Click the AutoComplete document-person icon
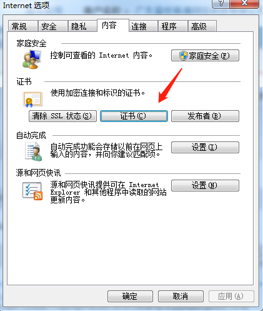This screenshot has height=311, width=263. click(34, 151)
